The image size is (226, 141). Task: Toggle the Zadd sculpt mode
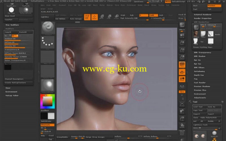click(153, 15)
